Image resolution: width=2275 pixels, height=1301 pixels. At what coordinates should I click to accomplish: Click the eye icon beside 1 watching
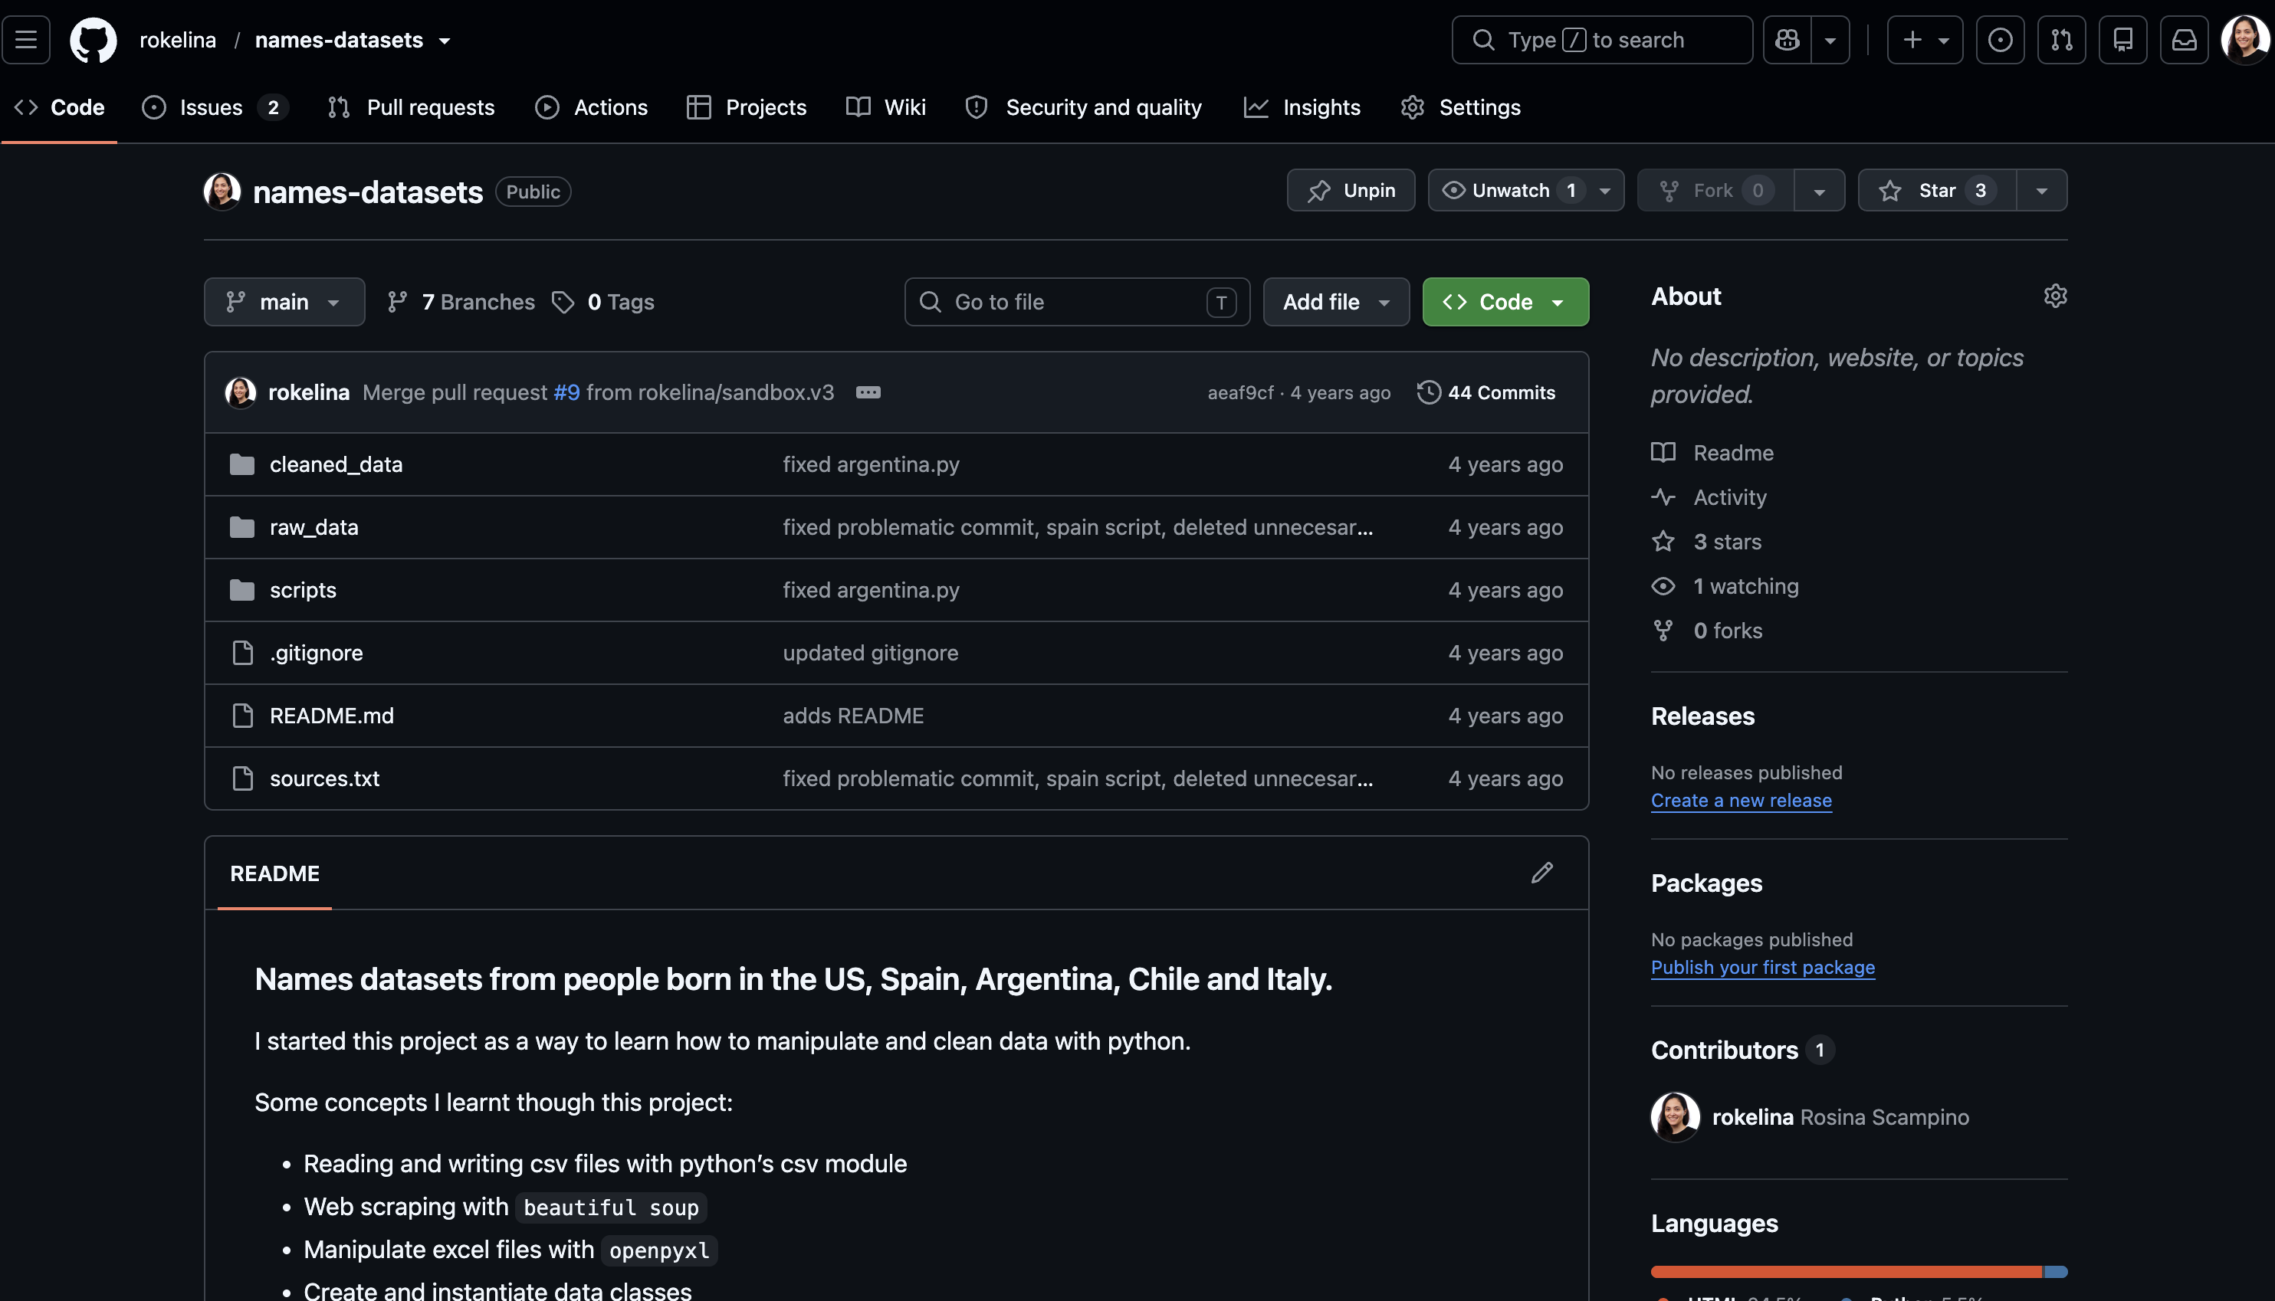tap(1663, 586)
